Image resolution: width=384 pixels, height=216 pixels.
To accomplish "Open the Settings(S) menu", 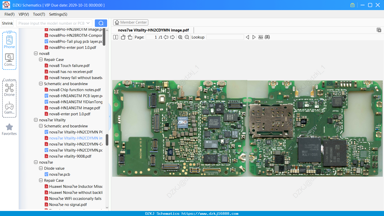I will (58, 14).
